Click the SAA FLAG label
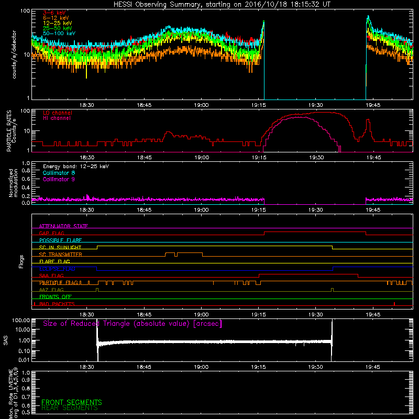This screenshot has height=419, width=419. coord(51,275)
